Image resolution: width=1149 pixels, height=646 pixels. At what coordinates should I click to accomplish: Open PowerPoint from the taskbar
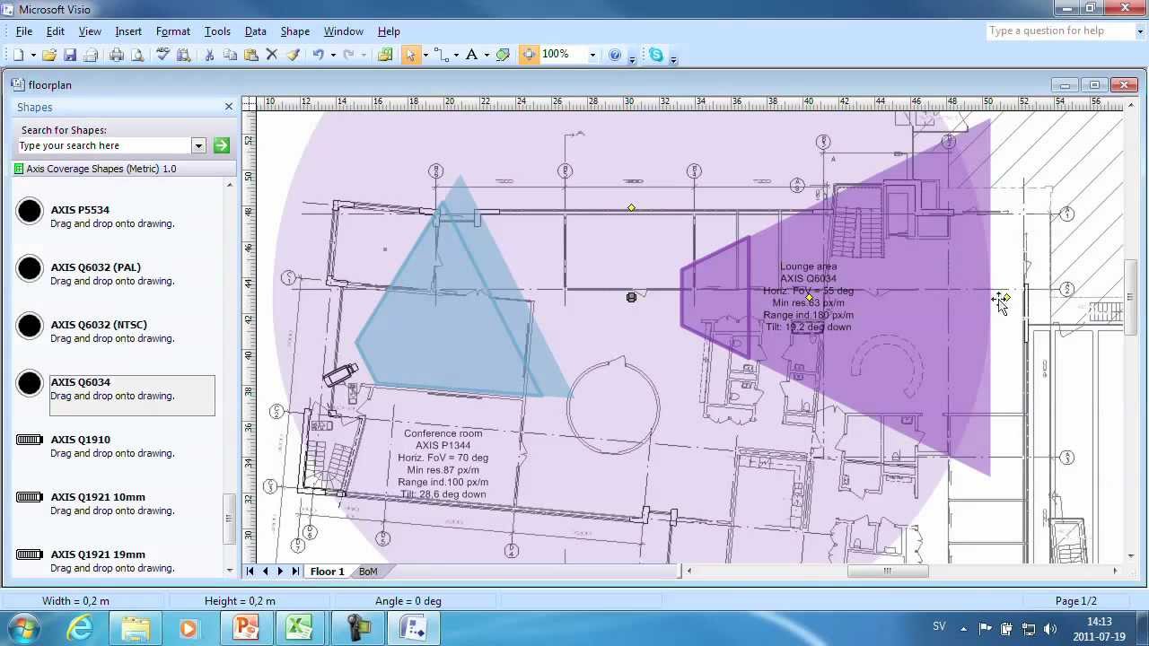pyautogui.click(x=246, y=628)
